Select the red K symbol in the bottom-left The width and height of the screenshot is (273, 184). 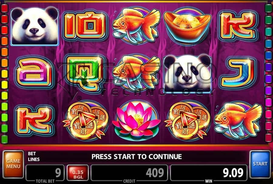(35, 120)
